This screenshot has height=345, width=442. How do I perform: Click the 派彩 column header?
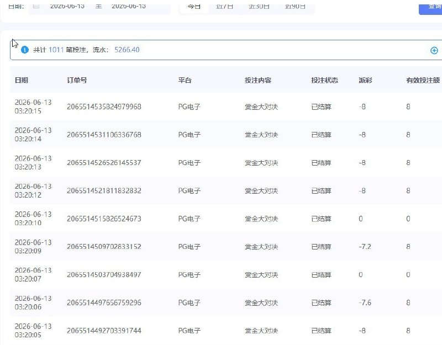coord(365,80)
